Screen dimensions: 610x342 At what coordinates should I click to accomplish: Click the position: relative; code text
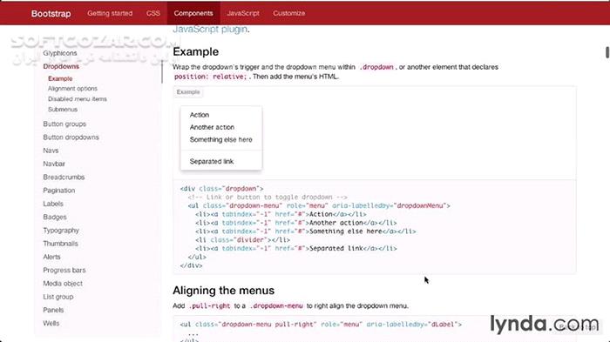pyautogui.click(x=211, y=77)
